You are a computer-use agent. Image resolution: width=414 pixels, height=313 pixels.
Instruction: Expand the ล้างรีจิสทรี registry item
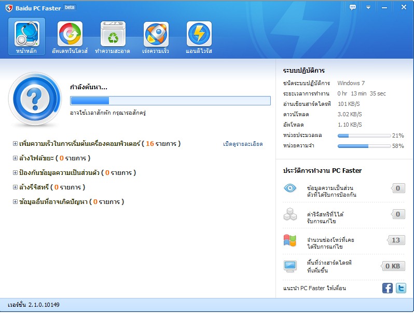(15, 187)
